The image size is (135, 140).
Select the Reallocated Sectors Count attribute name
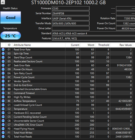coord(28,61)
